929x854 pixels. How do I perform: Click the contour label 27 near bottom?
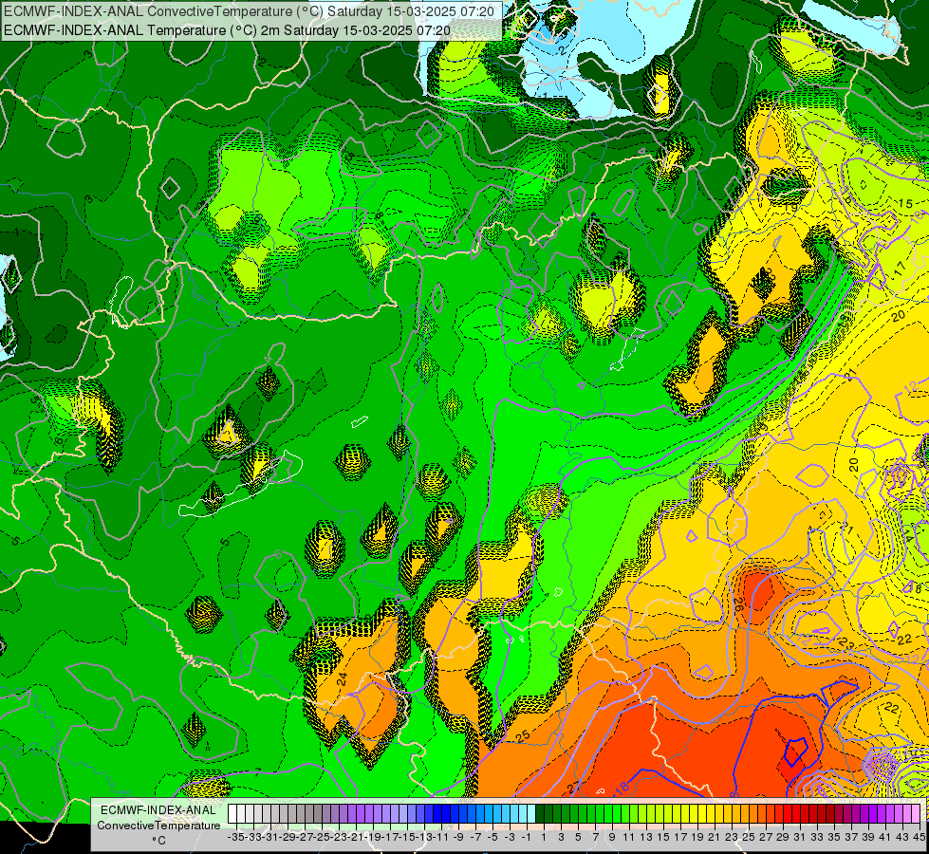[x=572, y=787]
